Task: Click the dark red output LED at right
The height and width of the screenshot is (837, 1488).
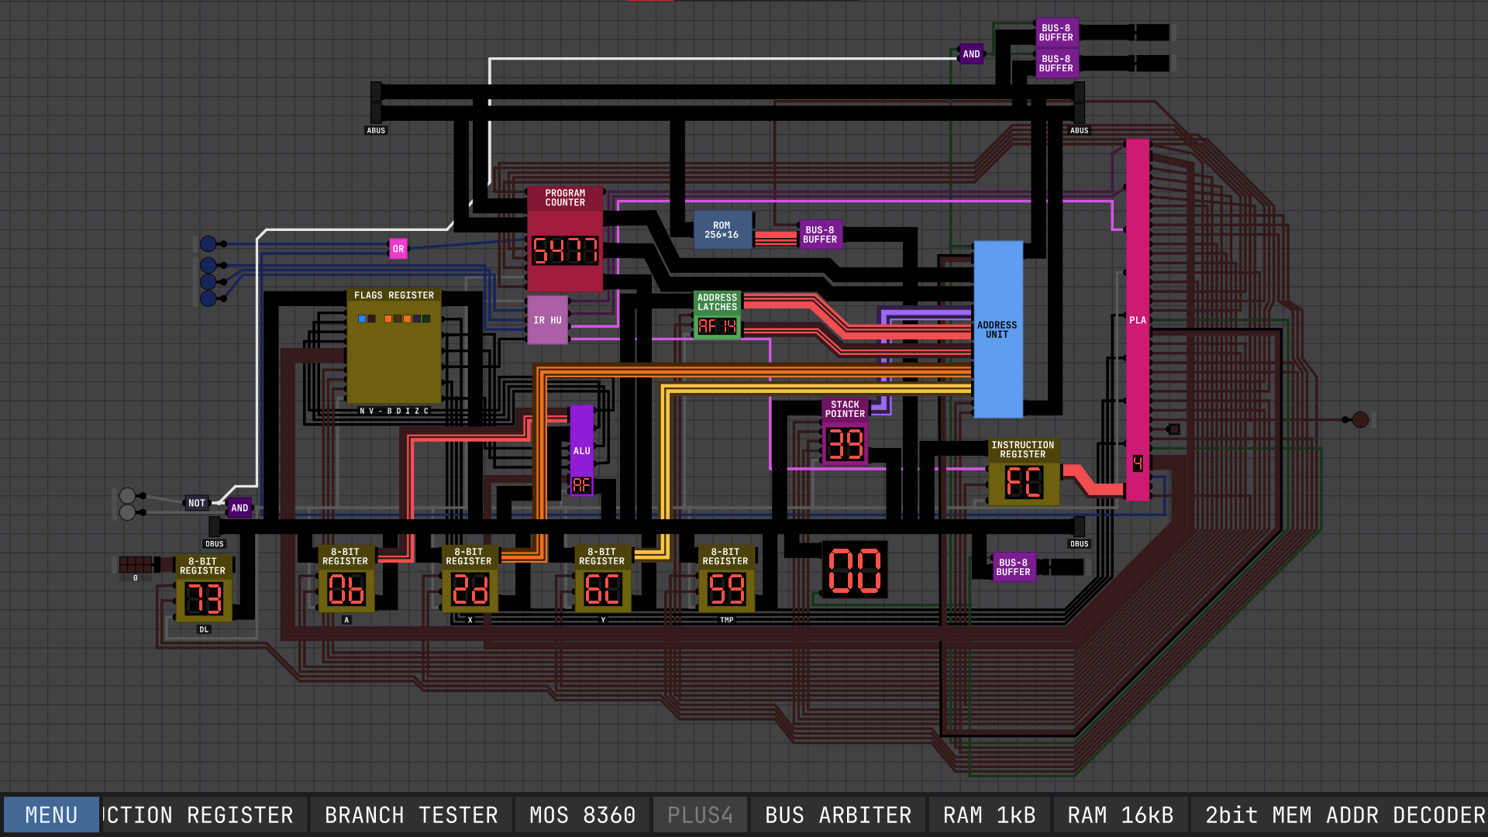Action: (1360, 419)
